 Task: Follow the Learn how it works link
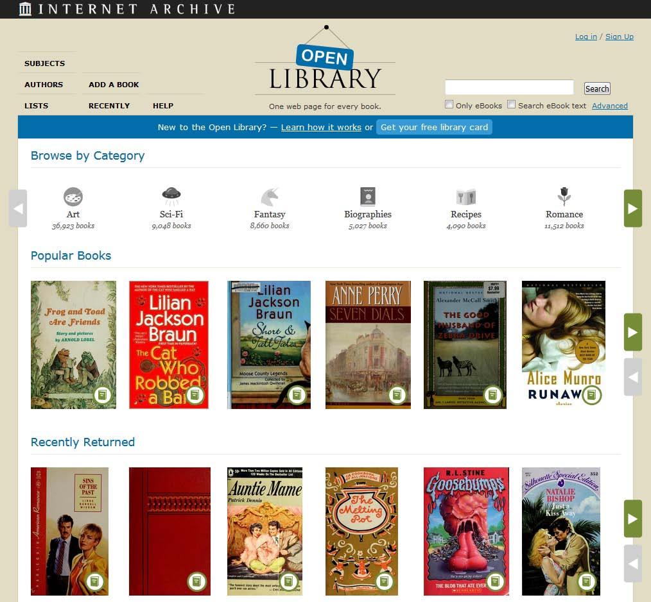click(321, 128)
